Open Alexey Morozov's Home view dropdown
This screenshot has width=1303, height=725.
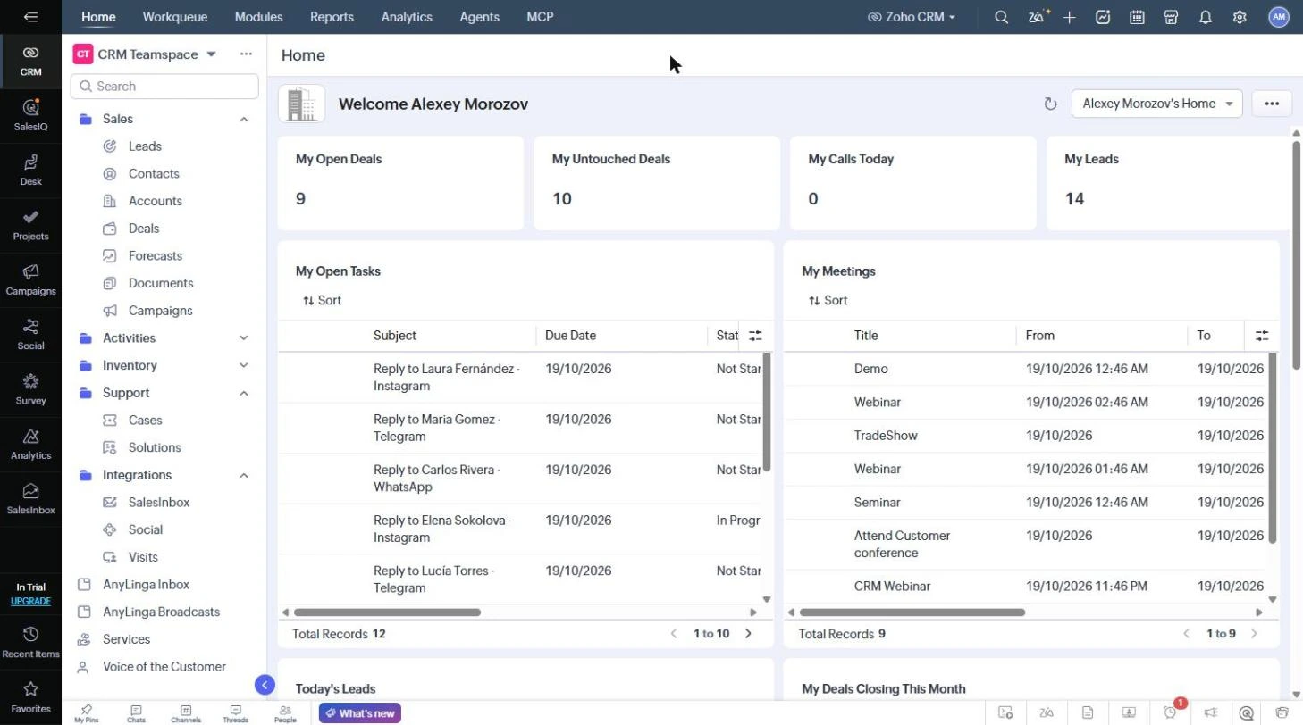point(1156,104)
